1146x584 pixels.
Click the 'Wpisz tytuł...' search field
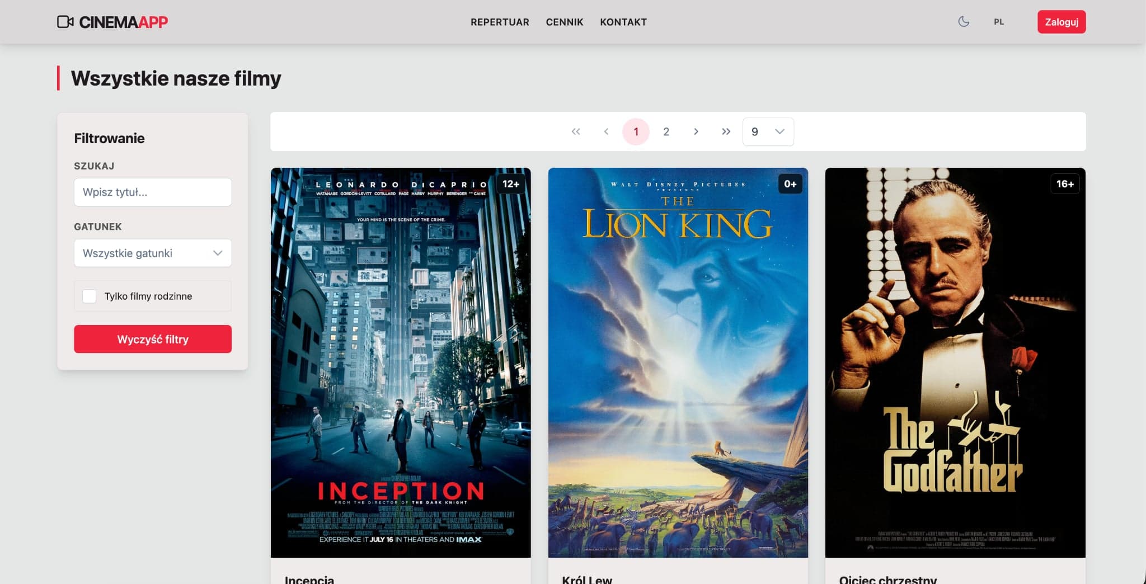click(x=152, y=192)
